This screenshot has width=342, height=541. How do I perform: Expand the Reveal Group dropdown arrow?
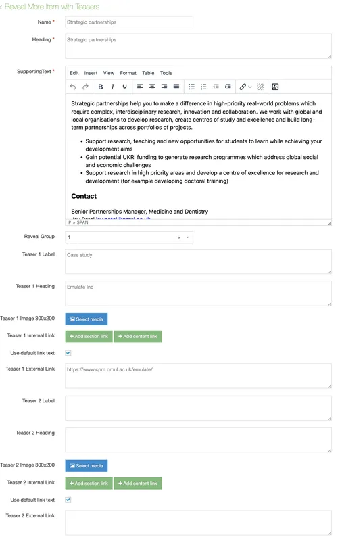187,237
